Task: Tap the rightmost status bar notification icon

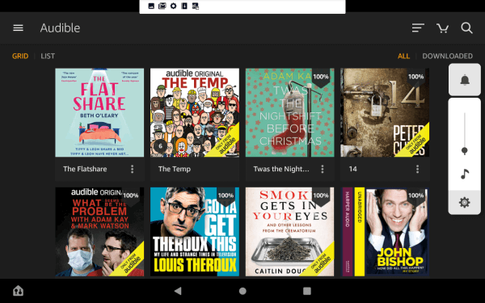Action: (196, 6)
